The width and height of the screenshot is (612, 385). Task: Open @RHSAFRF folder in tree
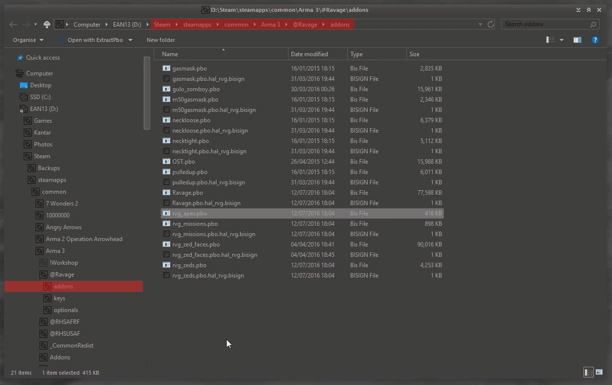click(x=65, y=322)
